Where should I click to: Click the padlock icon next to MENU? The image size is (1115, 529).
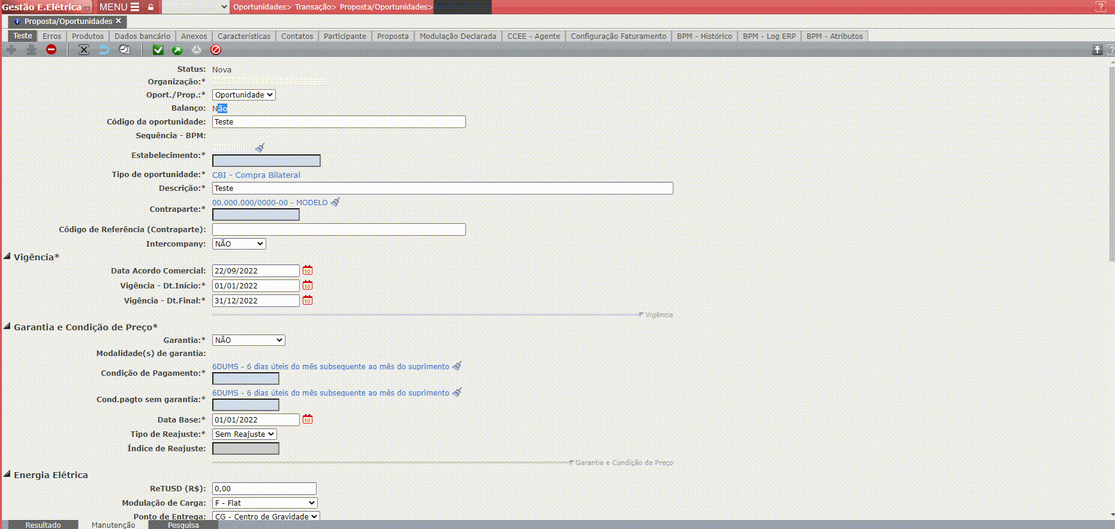pos(151,7)
